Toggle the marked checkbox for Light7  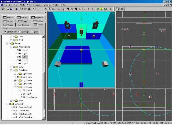18,57
